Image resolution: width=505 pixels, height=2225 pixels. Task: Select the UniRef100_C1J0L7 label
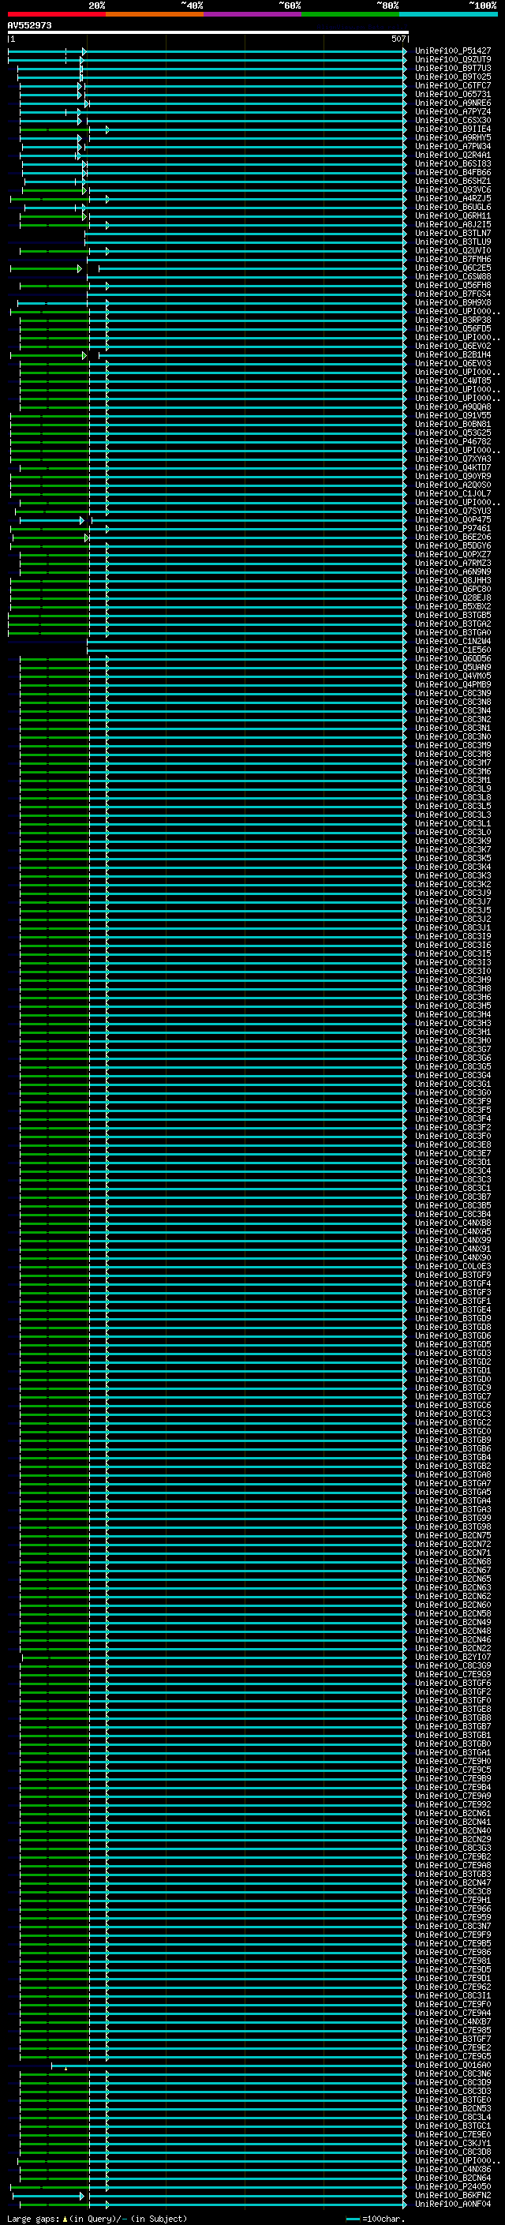coord(453,493)
